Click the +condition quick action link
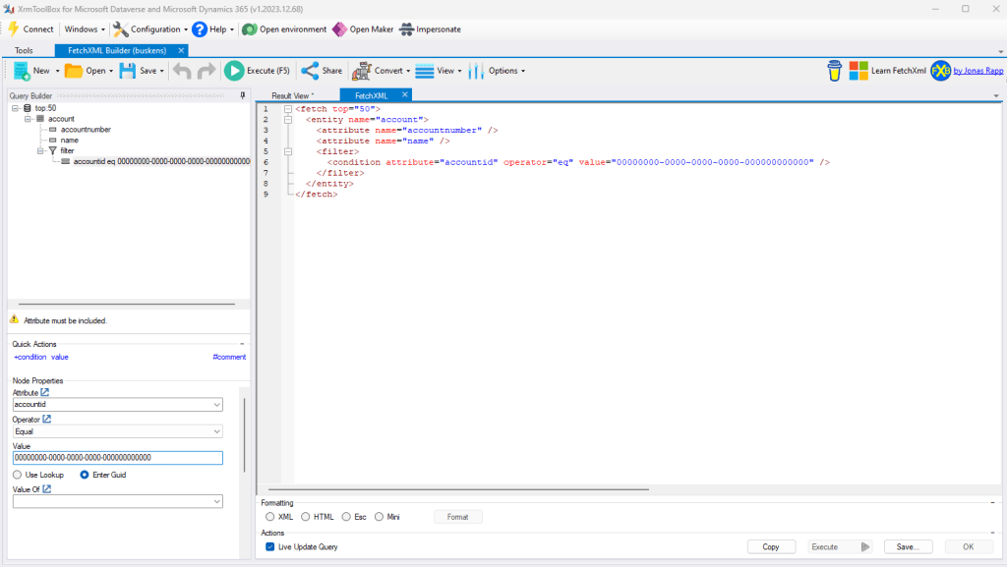 click(x=30, y=357)
